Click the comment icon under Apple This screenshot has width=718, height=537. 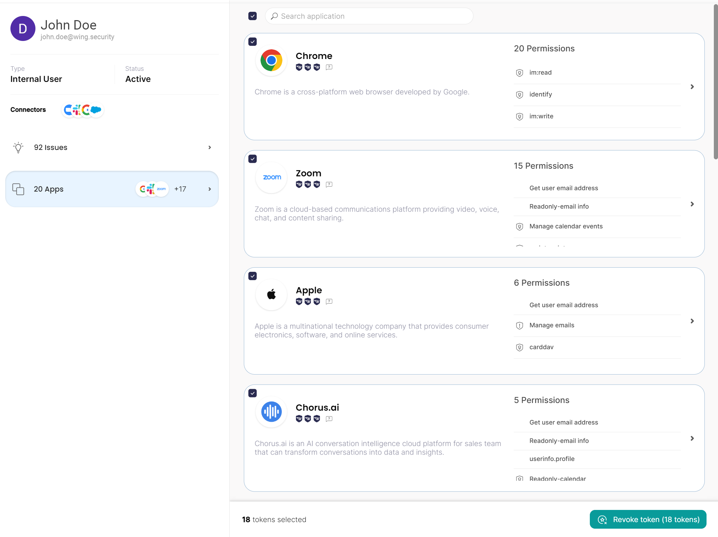pyautogui.click(x=329, y=301)
